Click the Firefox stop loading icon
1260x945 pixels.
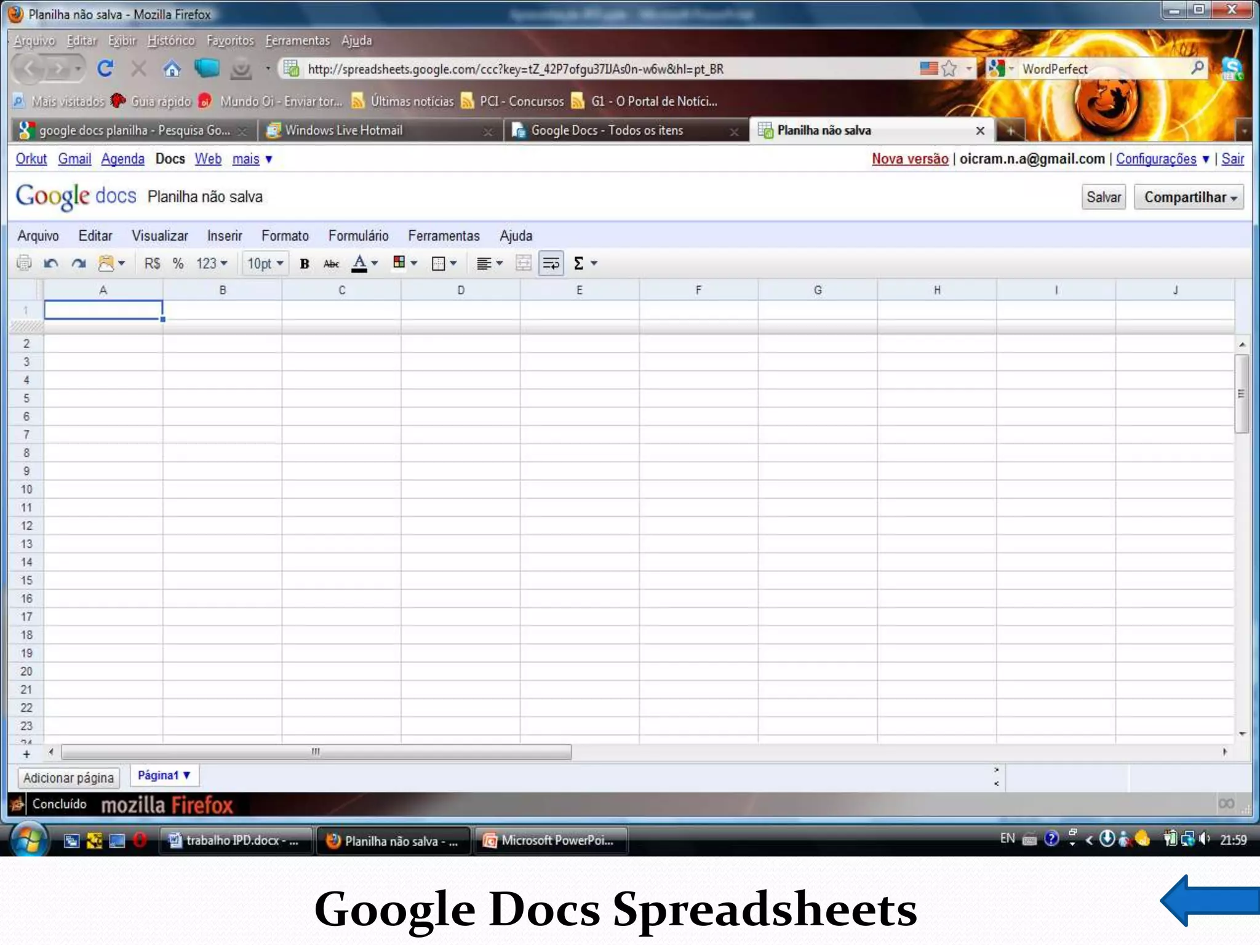(x=139, y=68)
